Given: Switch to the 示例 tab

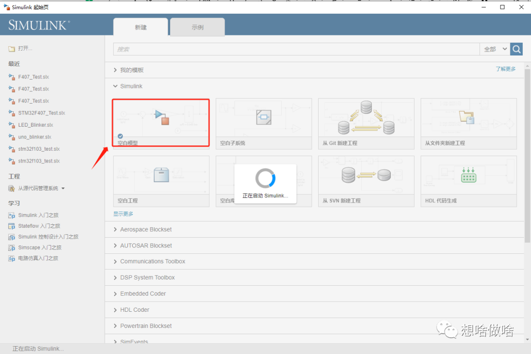Looking at the screenshot, I should tap(198, 27).
